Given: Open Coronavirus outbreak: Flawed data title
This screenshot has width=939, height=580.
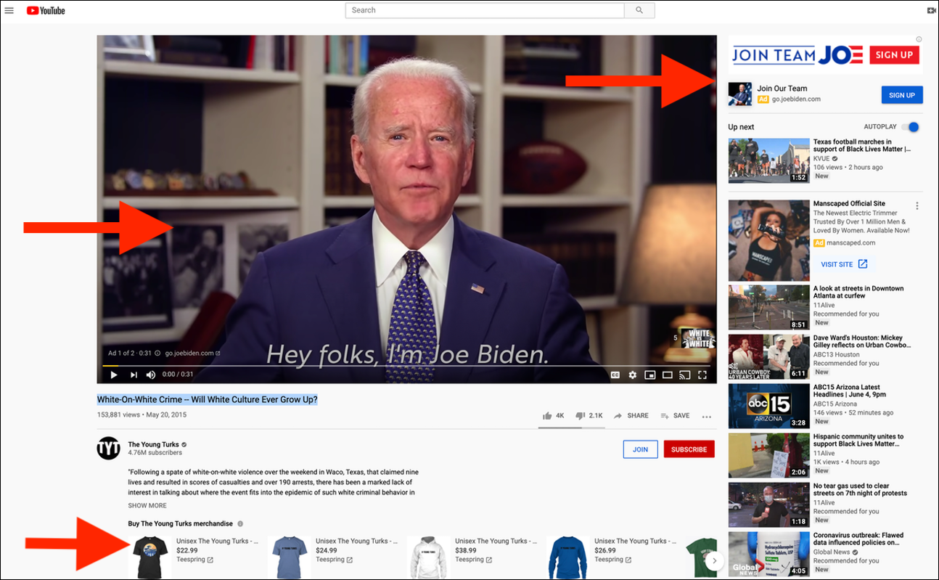Looking at the screenshot, I should click(x=858, y=539).
